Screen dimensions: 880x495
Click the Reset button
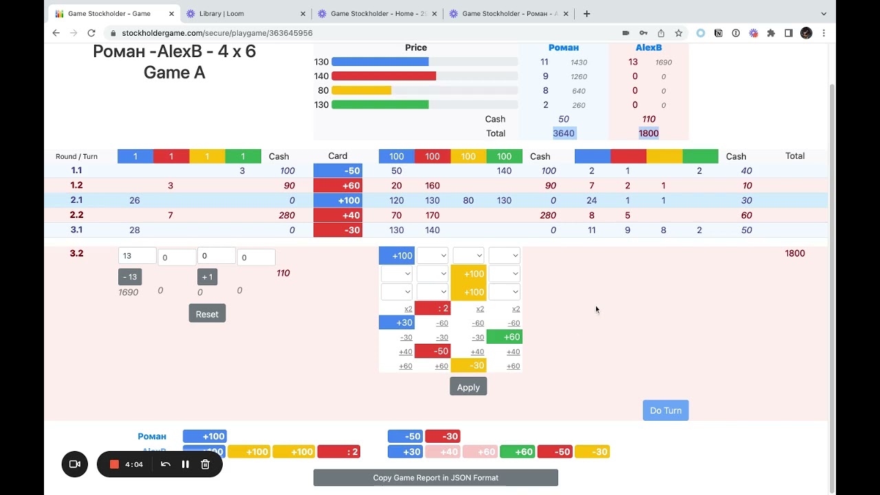(207, 314)
